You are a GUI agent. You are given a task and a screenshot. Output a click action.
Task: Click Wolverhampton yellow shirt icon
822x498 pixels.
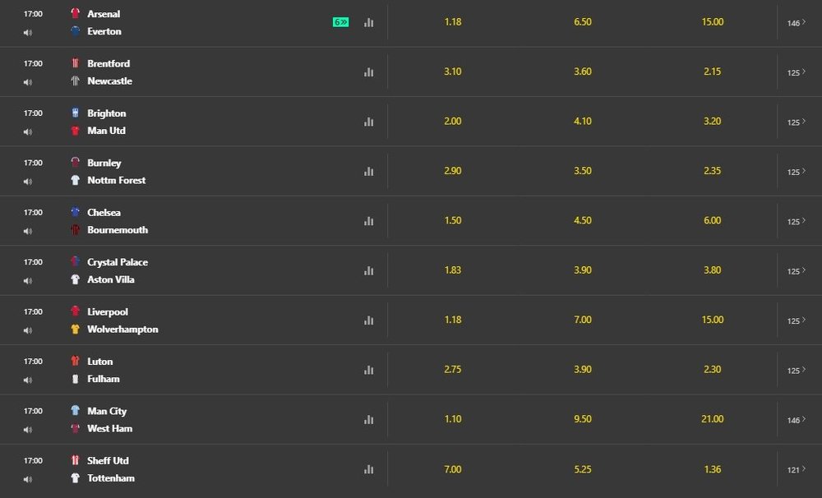pos(76,330)
